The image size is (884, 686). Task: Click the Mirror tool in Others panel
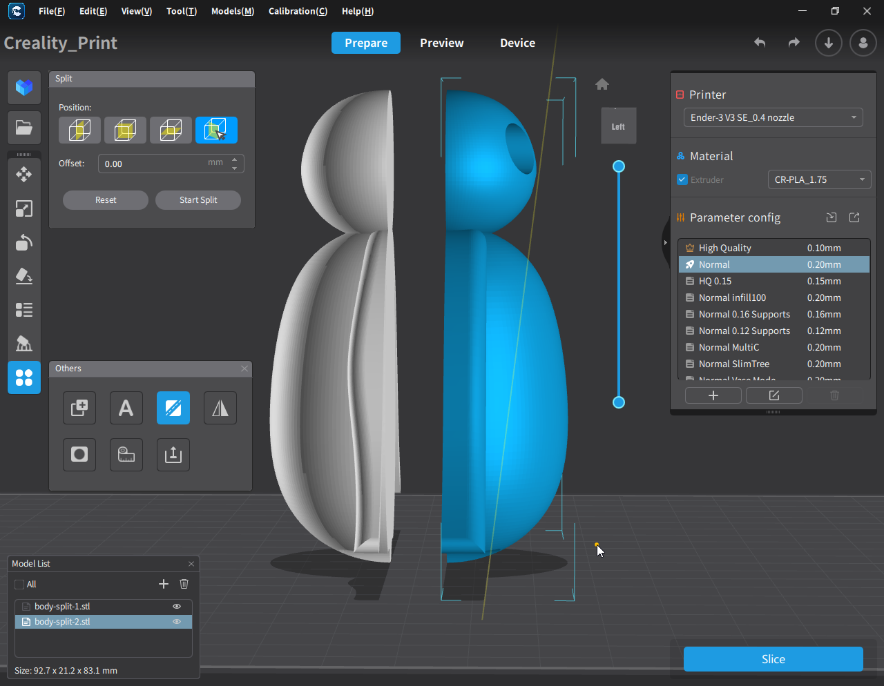pos(220,408)
